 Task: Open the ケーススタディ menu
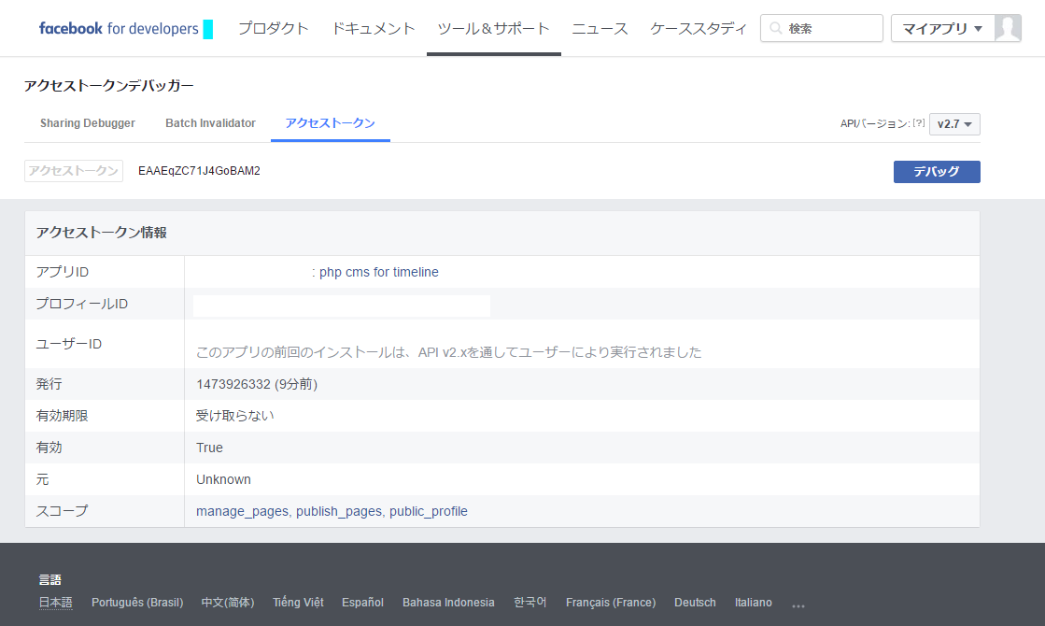pyautogui.click(x=699, y=28)
